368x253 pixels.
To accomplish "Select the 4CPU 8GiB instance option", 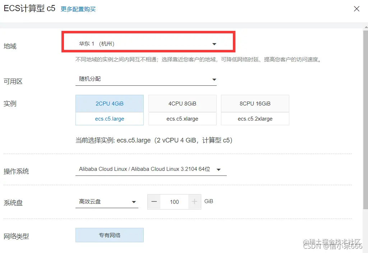I will tap(182, 104).
